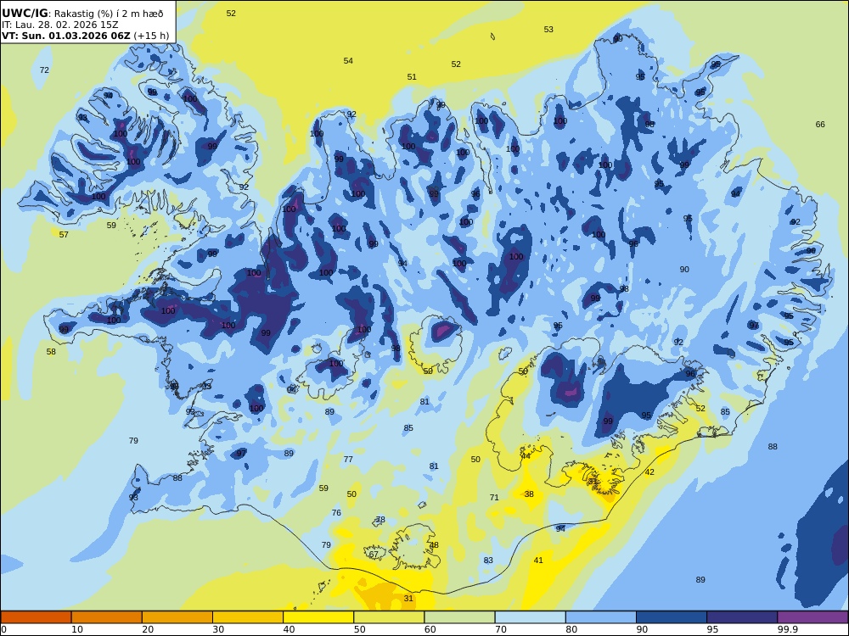The height and width of the screenshot is (636, 849).
Task: Click the '70' tick label on color scale
Action: [x=501, y=629]
